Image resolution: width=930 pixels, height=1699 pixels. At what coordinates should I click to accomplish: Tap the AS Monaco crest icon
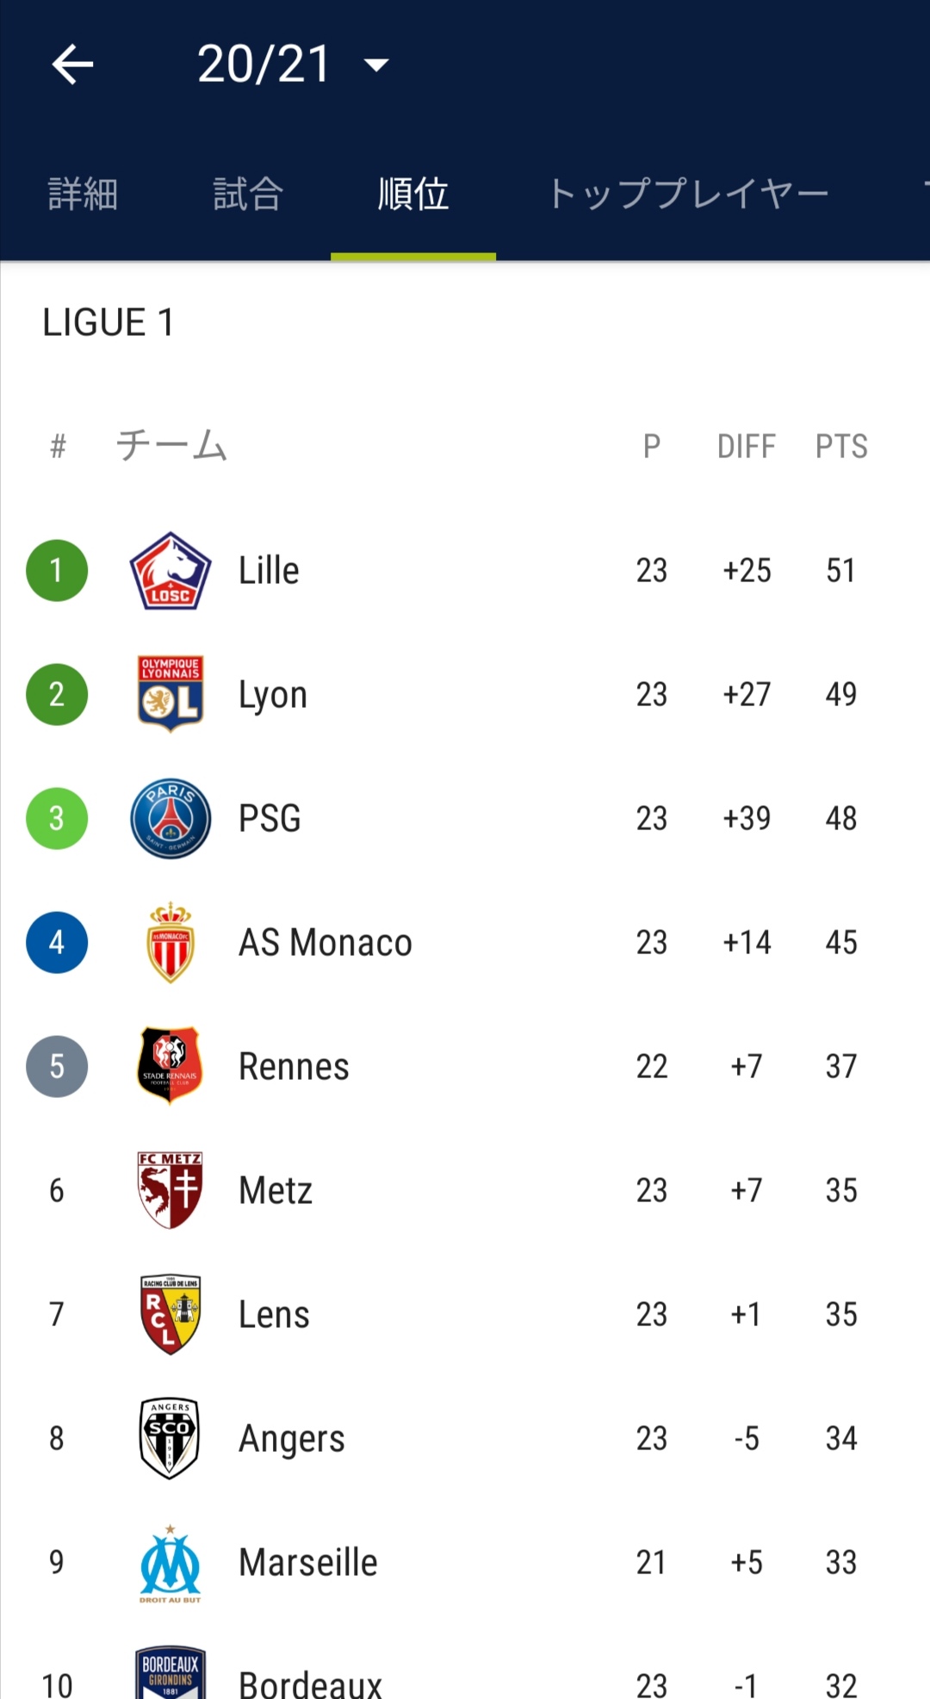(x=170, y=942)
